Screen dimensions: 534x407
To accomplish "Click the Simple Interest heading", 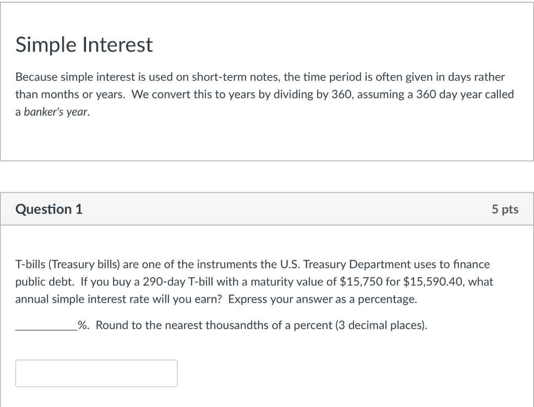I will 84,44.
